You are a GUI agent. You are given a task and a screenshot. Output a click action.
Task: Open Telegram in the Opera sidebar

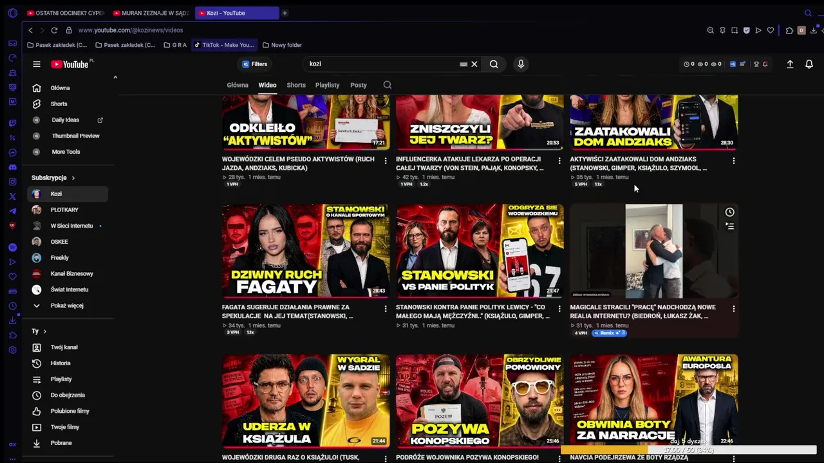12,211
